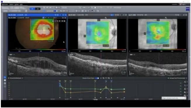Toggle the blue switch in the second toolbar row
This screenshot has height=108, width=191.
coord(56,11)
